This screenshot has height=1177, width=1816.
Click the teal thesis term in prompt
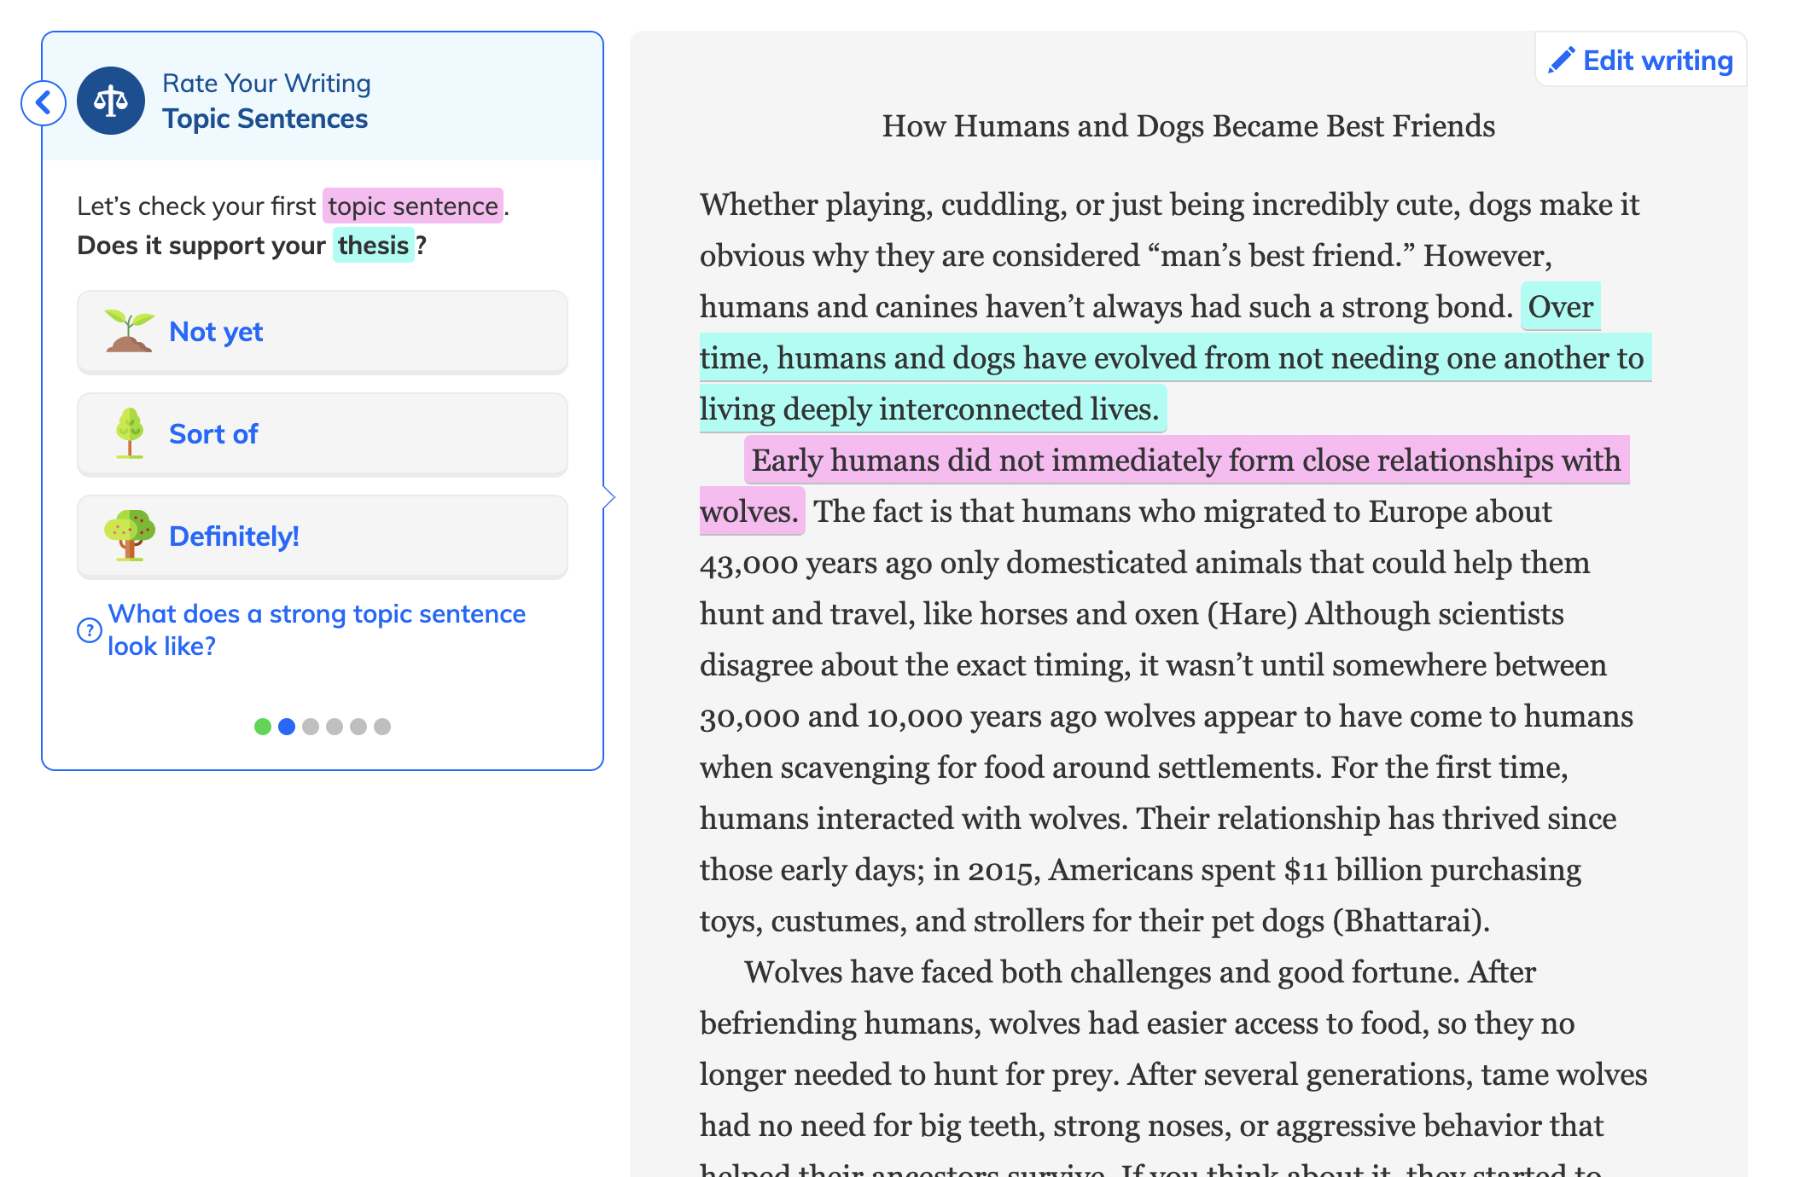coord(373,246)
